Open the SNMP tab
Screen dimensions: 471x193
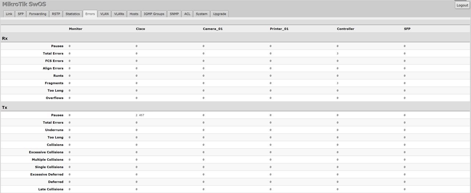click(x=174, y=14)
